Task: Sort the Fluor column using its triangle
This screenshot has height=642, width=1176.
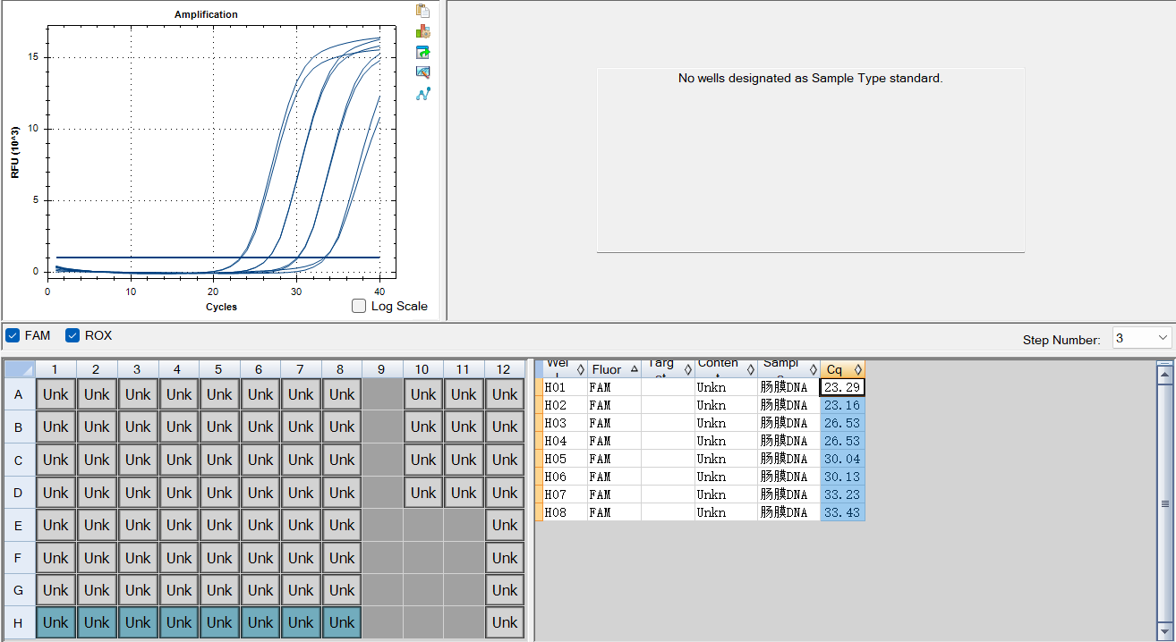Action: pos(635,369)
